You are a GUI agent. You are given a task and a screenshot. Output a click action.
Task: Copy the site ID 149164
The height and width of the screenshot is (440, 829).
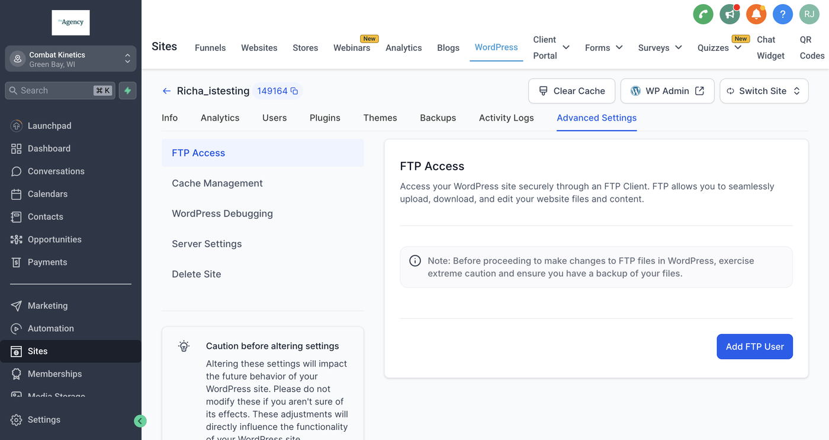coord(294,91)
